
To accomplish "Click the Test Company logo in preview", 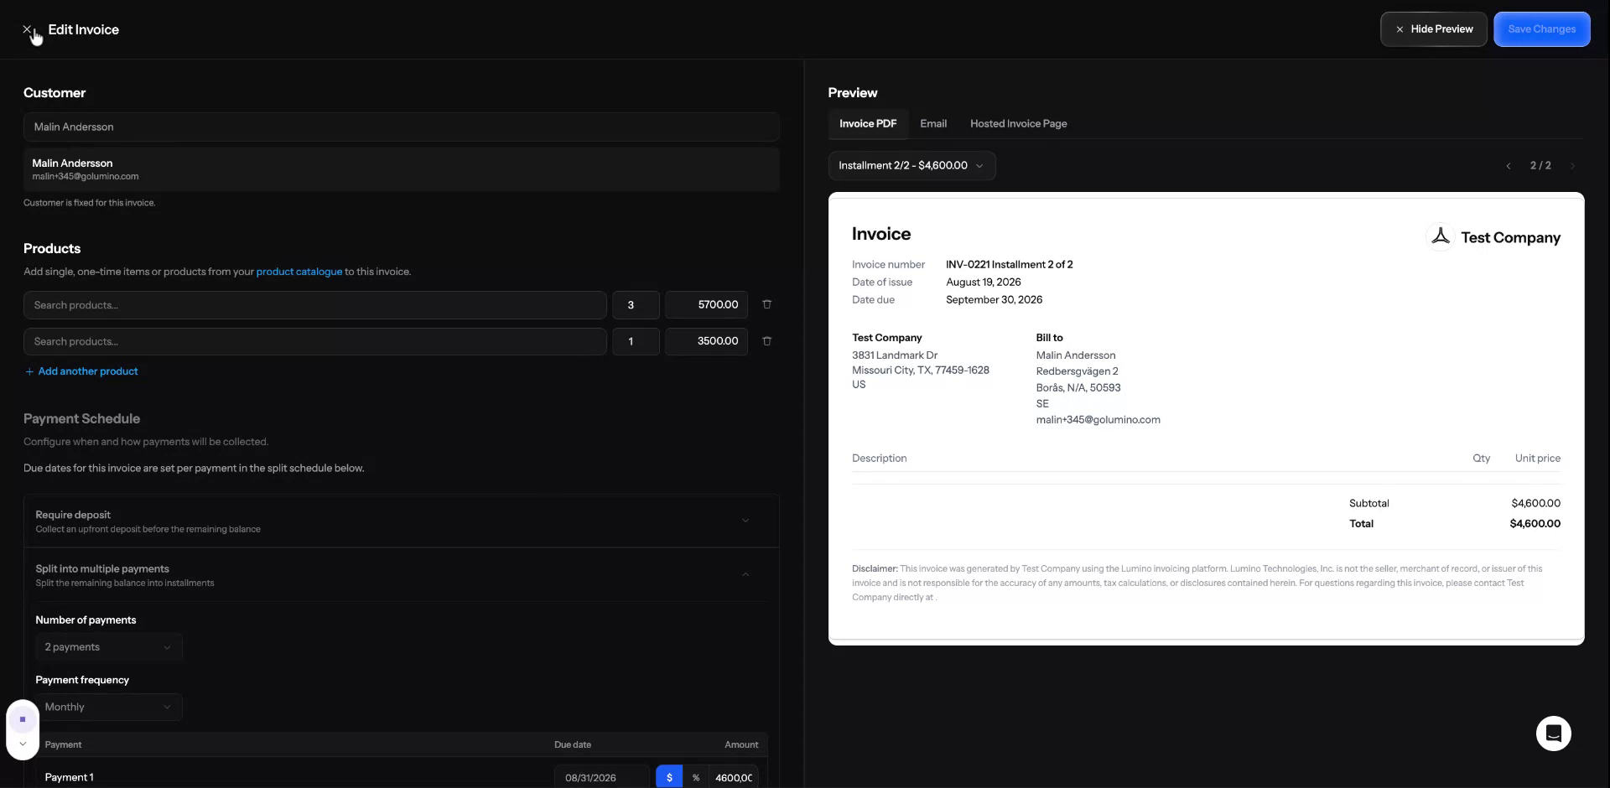I will click(1440, 237).
